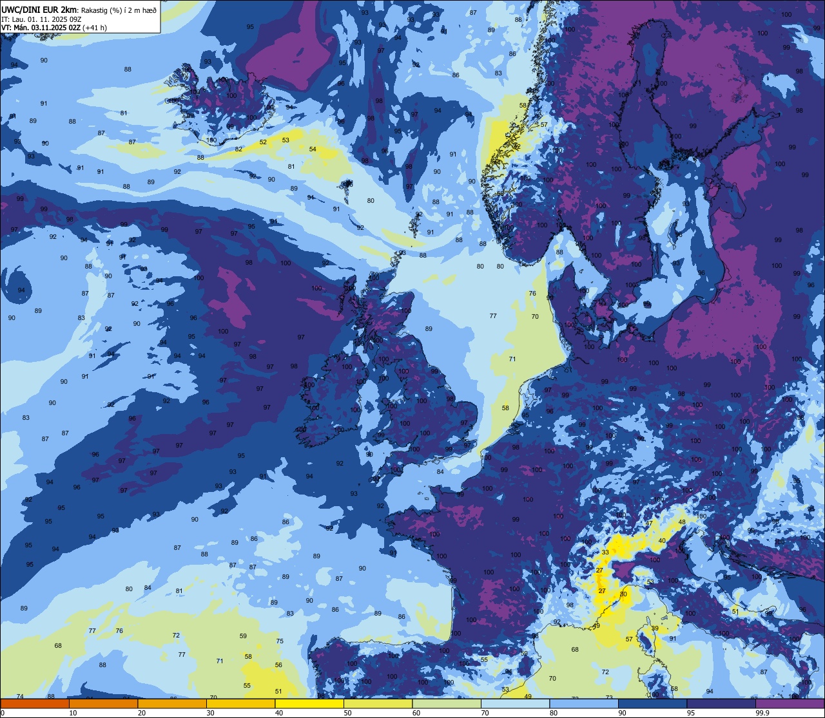Viewport: 825px width, 718px height.
Task: Click the 54 humidity value south of Iceland
Action: [x=313, y=149]
